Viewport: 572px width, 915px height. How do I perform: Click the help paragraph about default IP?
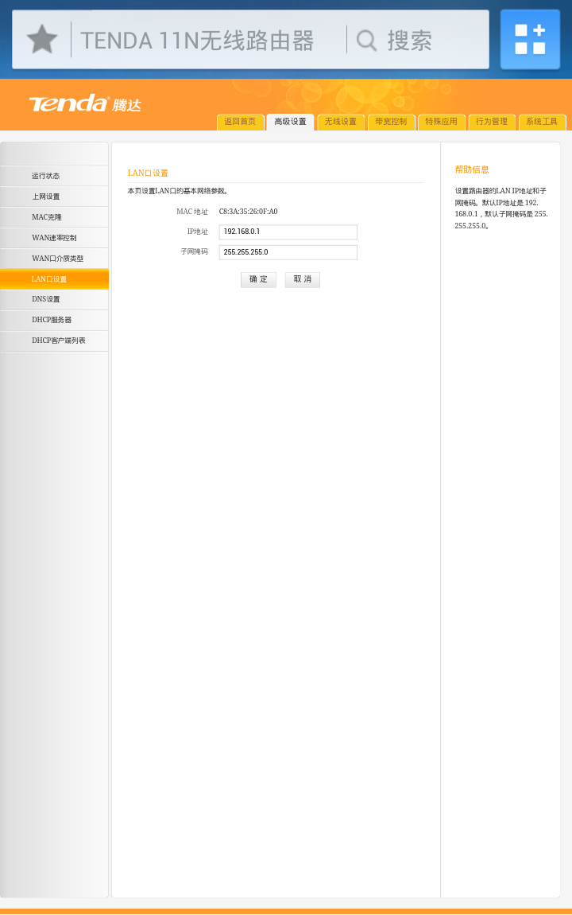[x=501, y=208]
